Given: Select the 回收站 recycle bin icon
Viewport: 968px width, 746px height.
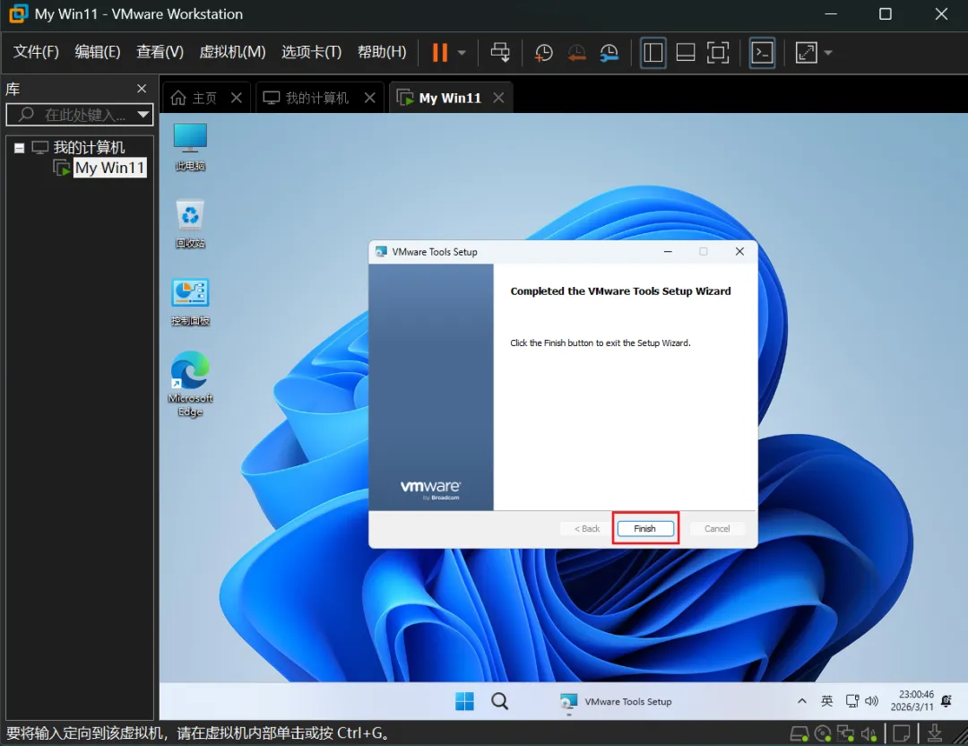Looking at the screenshot, I should 190,223.
